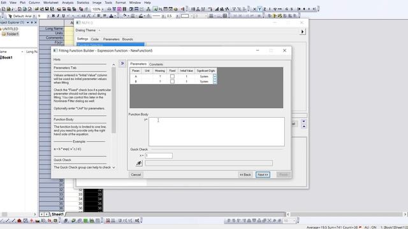Click the Next >> button
Viewport: 408px width, 229px height.
click(x=263, y=175)
